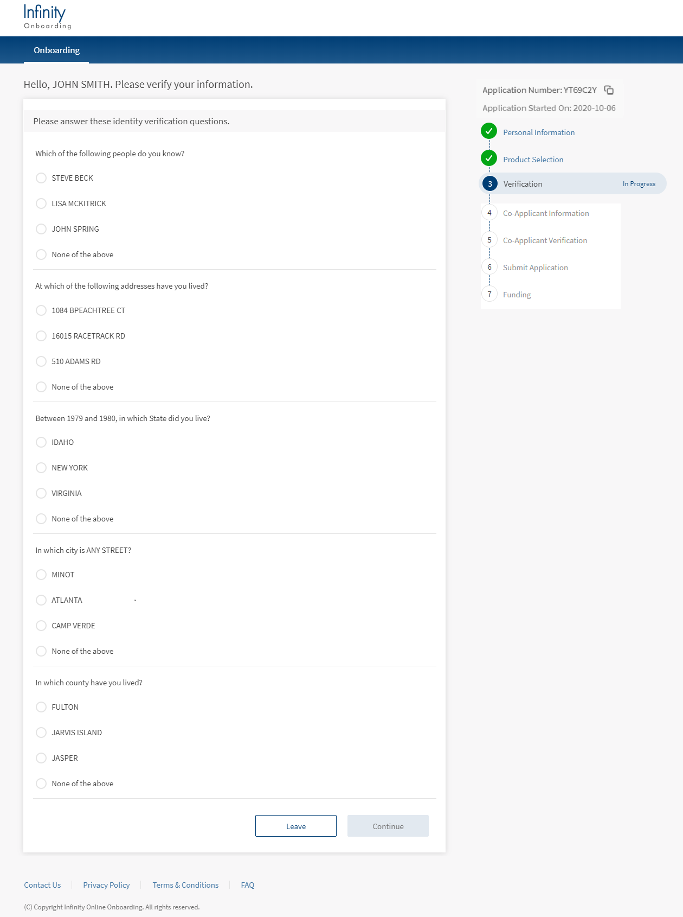This screenshot has height=917, width=683.
Task: Click the step 4 number circle
Action: coord(489,213)
